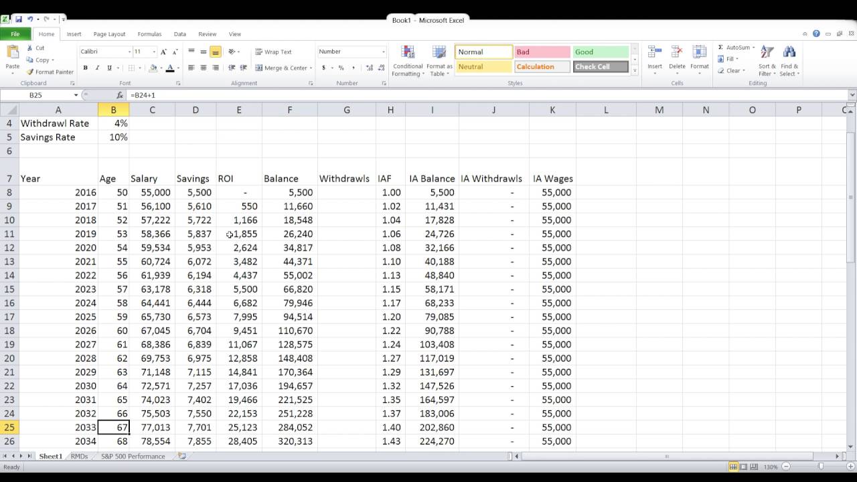The width and height of the screenshot is (857, 482).
Task: Open the Number format dropdown
Action: (x=384, y=52)
